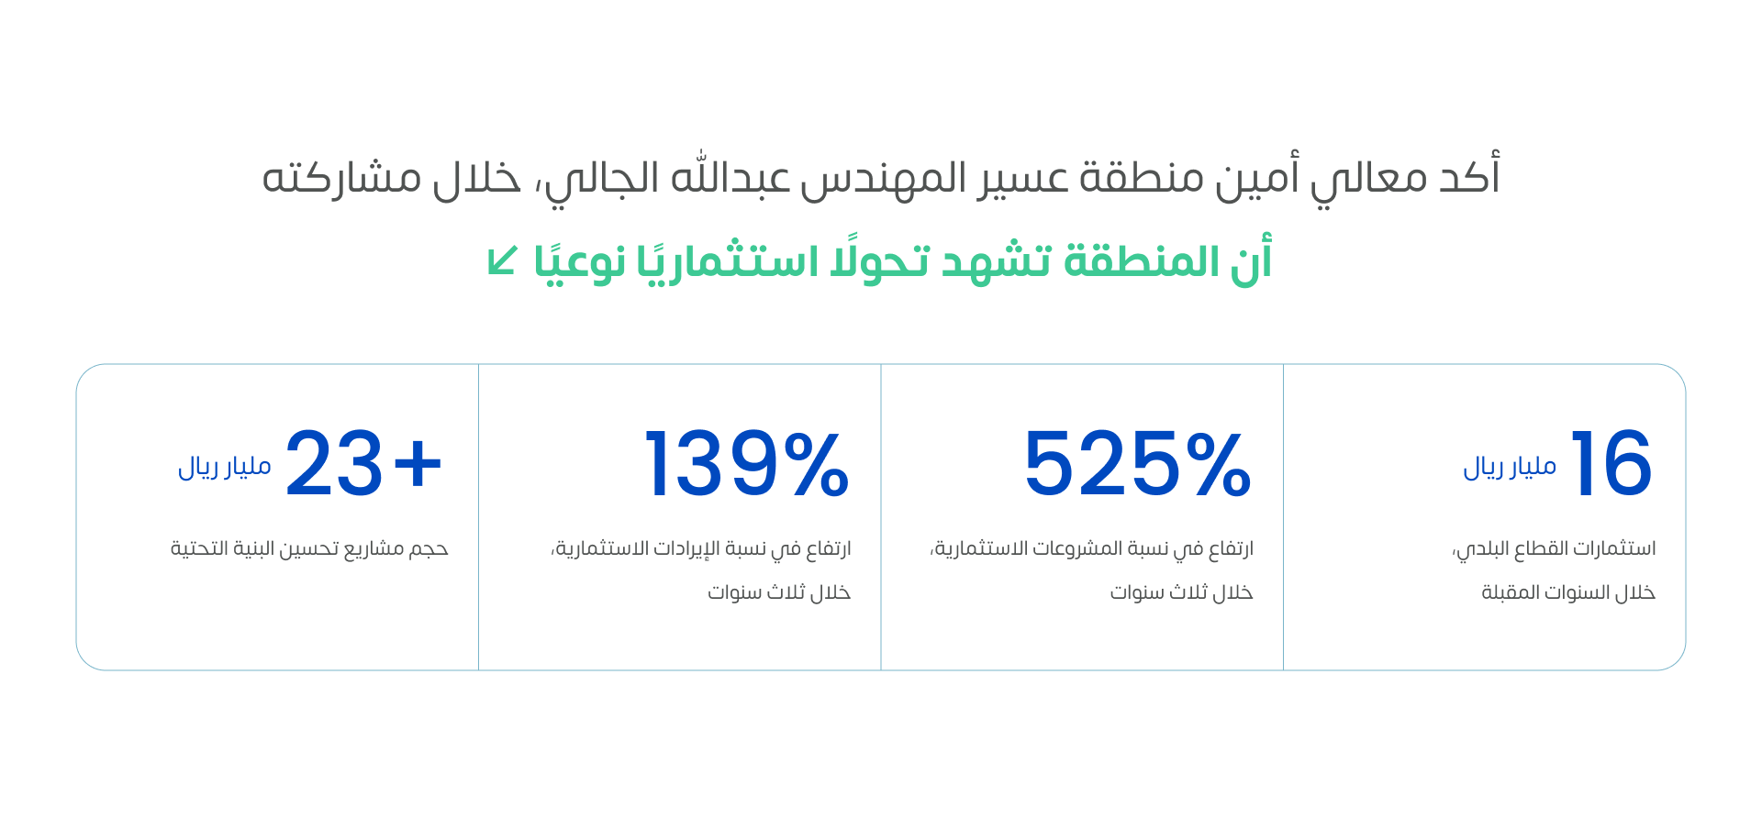Click the 139% statistic

(x=746, y=464)
